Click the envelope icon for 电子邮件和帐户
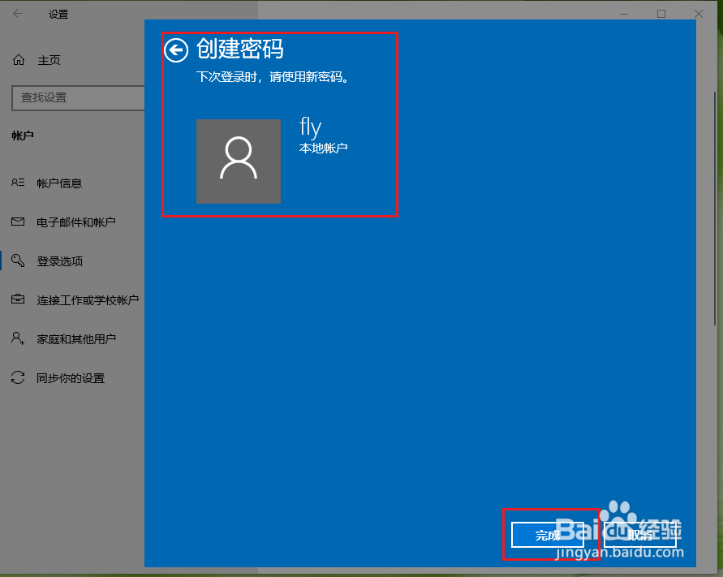This screenshot has width=723, height=577. coord(19,222)
